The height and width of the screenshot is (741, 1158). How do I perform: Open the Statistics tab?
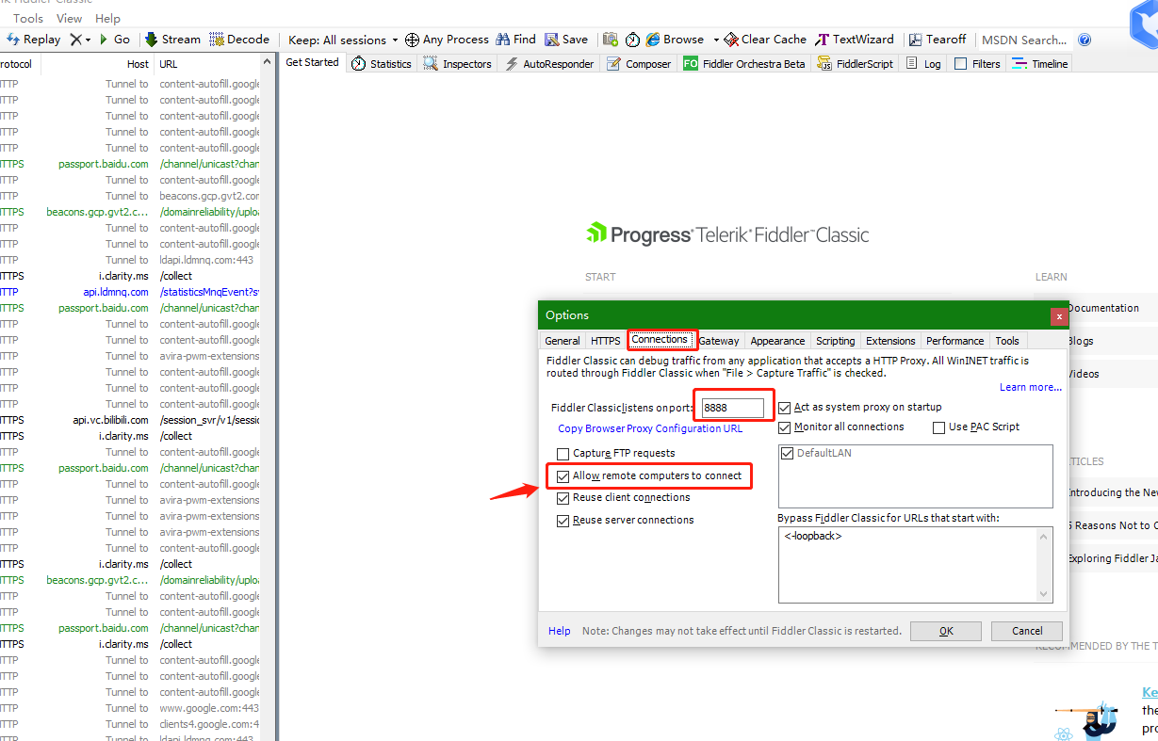[x=382, y=64]
